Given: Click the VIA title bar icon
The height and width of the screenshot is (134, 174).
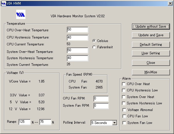Looking at the screenshot, I should tap(3, 3).
